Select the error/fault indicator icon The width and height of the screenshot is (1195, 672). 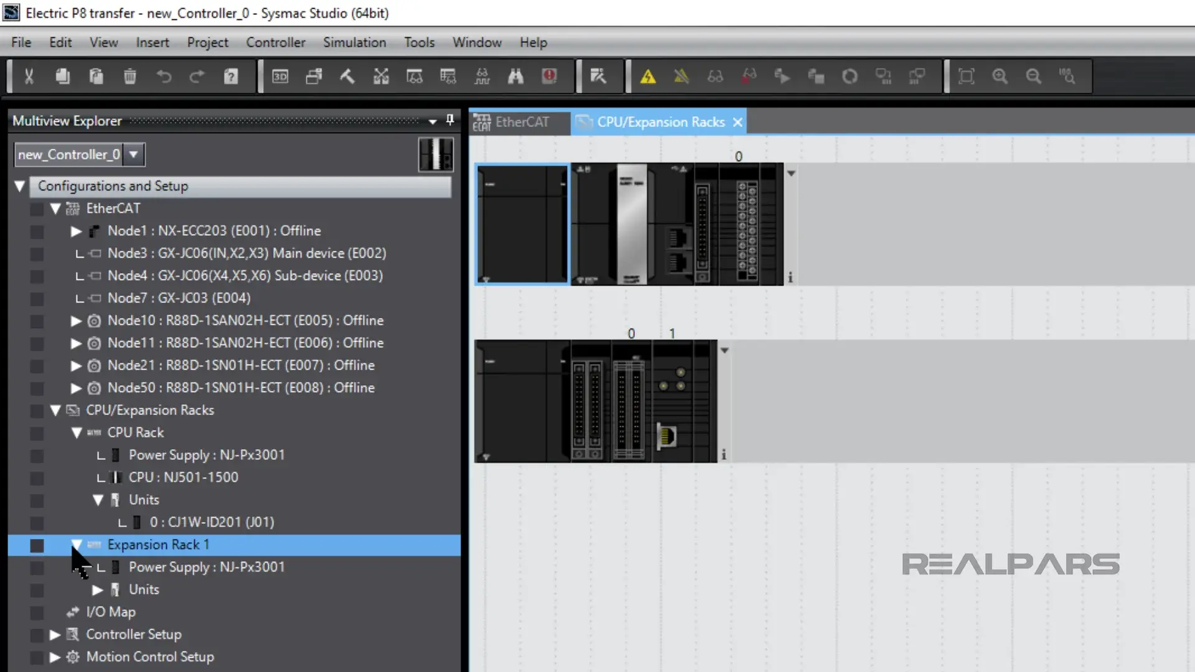(548, 75)
